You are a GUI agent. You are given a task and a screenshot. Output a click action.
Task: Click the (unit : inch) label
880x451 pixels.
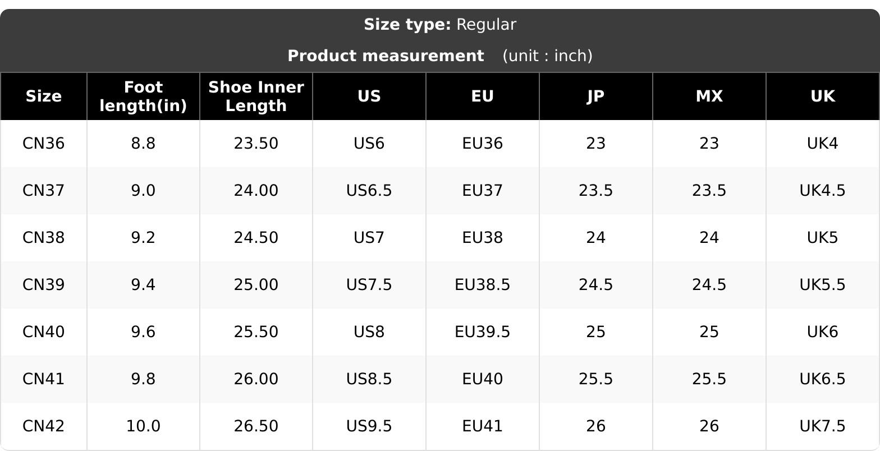tap(547, 56)
